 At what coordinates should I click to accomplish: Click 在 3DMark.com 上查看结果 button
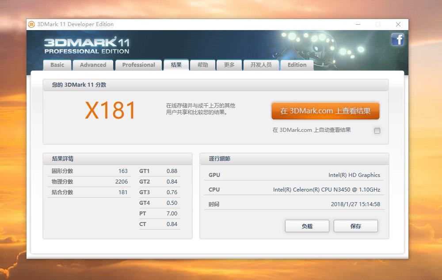pos(326,111)
